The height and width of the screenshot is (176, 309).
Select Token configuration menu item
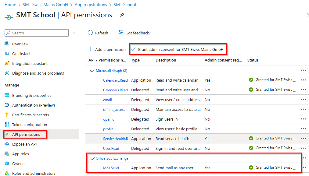click(x=29, y=125)
